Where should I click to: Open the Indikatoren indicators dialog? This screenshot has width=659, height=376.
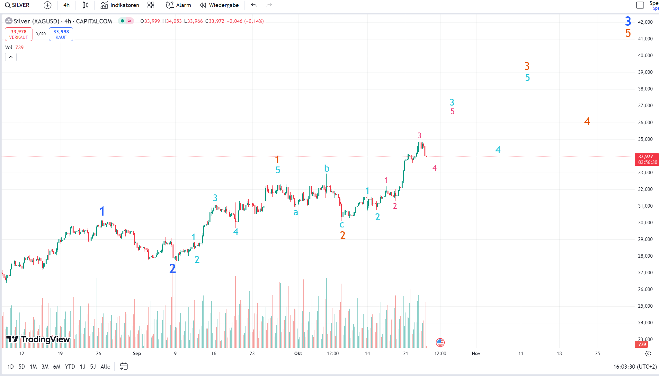point(120,5)
